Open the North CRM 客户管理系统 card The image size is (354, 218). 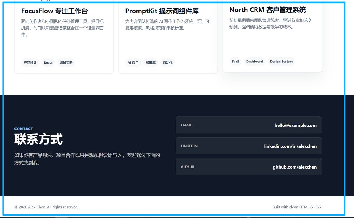pos(272,36)
